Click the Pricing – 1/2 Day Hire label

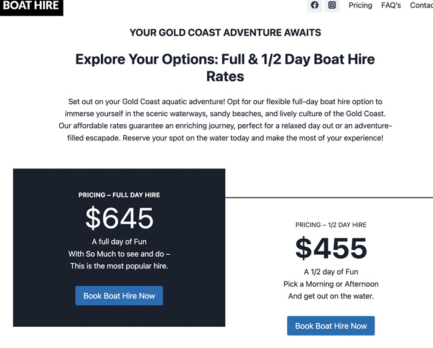[x=331, y=225]
